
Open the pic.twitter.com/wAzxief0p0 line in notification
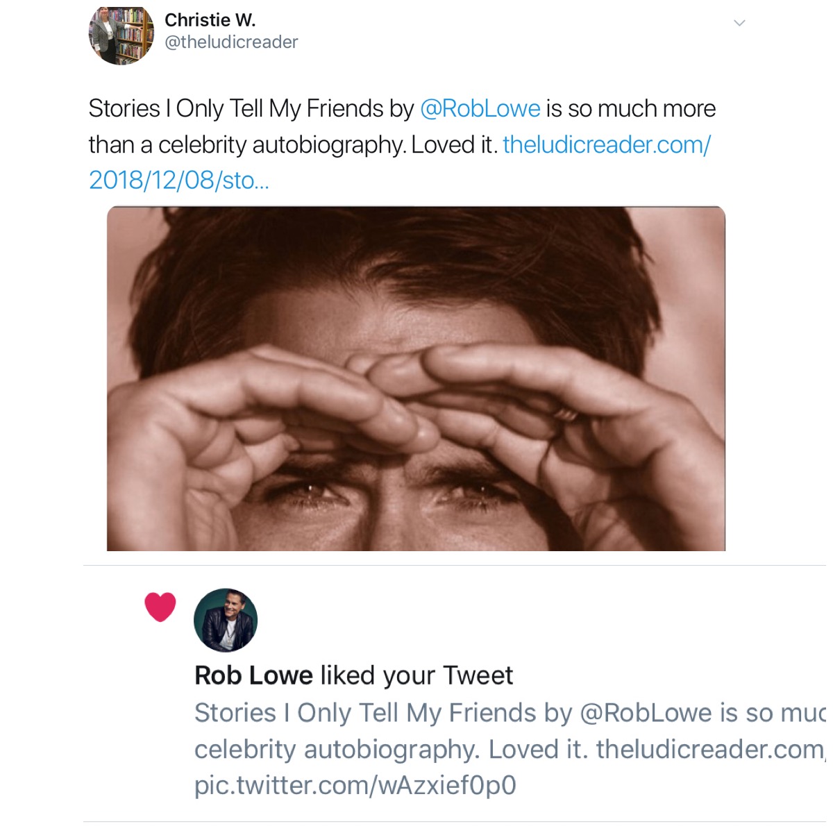point(355,786)
